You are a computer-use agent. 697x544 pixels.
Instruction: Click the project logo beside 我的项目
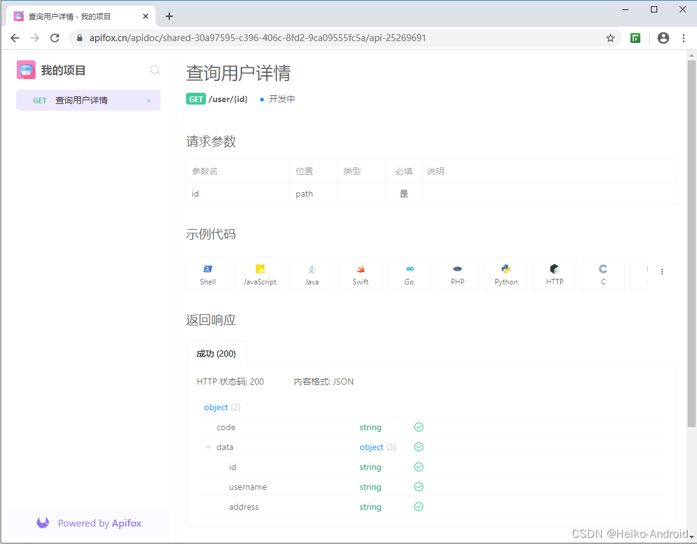[26, 70]
